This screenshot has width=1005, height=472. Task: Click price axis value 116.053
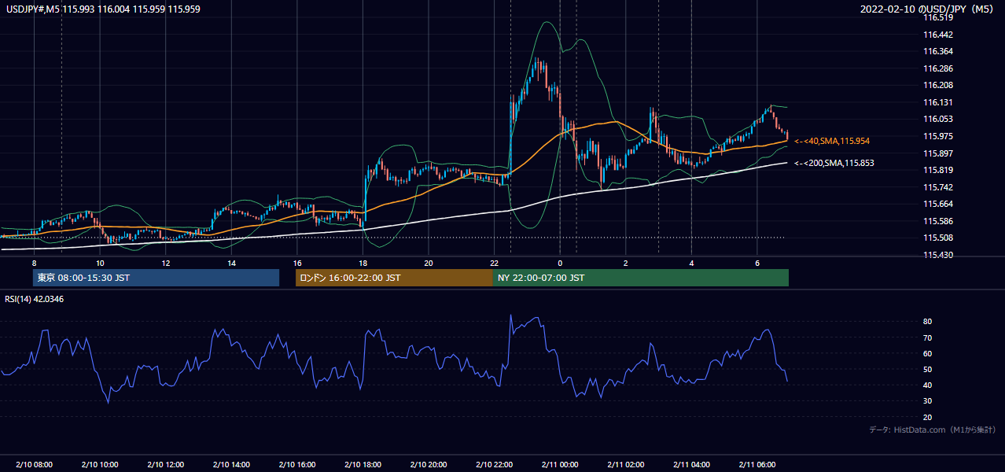click(x=938, y=119)
